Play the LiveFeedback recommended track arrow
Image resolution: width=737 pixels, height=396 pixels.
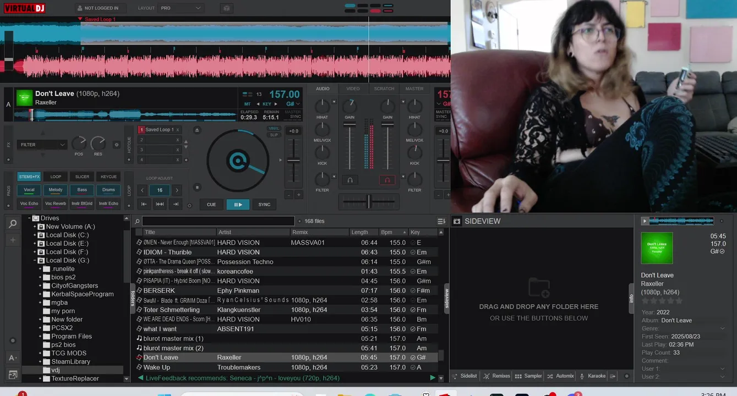pos(433,378)
